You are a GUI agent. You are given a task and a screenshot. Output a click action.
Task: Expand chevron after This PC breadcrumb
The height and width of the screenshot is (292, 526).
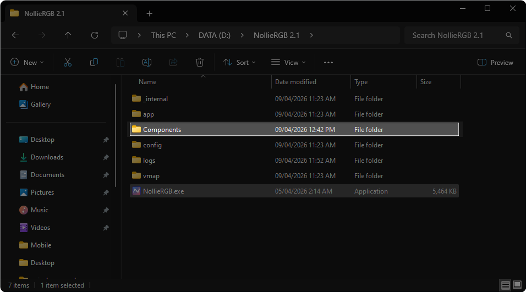point(187,35)
